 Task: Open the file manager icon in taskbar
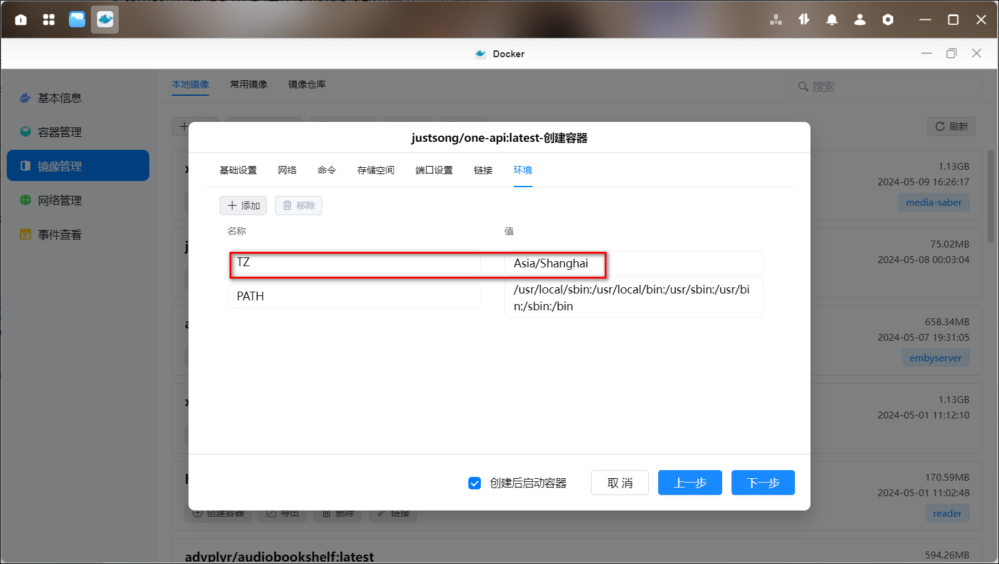click(77, 20)
